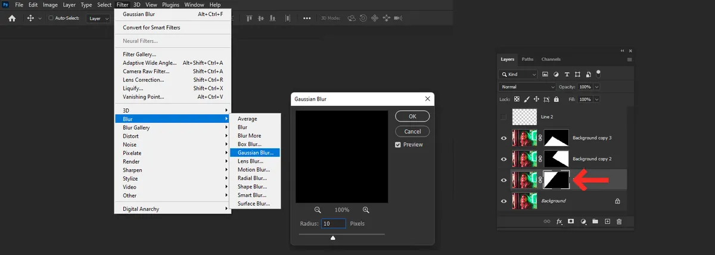Click link layers icon at panel bottom
The image size is (715, 255).
(x=547, y=222)
